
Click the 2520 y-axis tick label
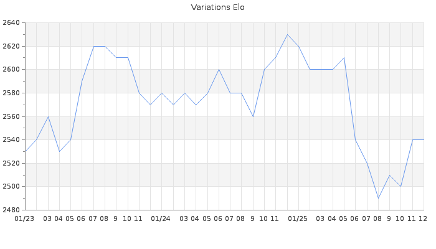11,163
